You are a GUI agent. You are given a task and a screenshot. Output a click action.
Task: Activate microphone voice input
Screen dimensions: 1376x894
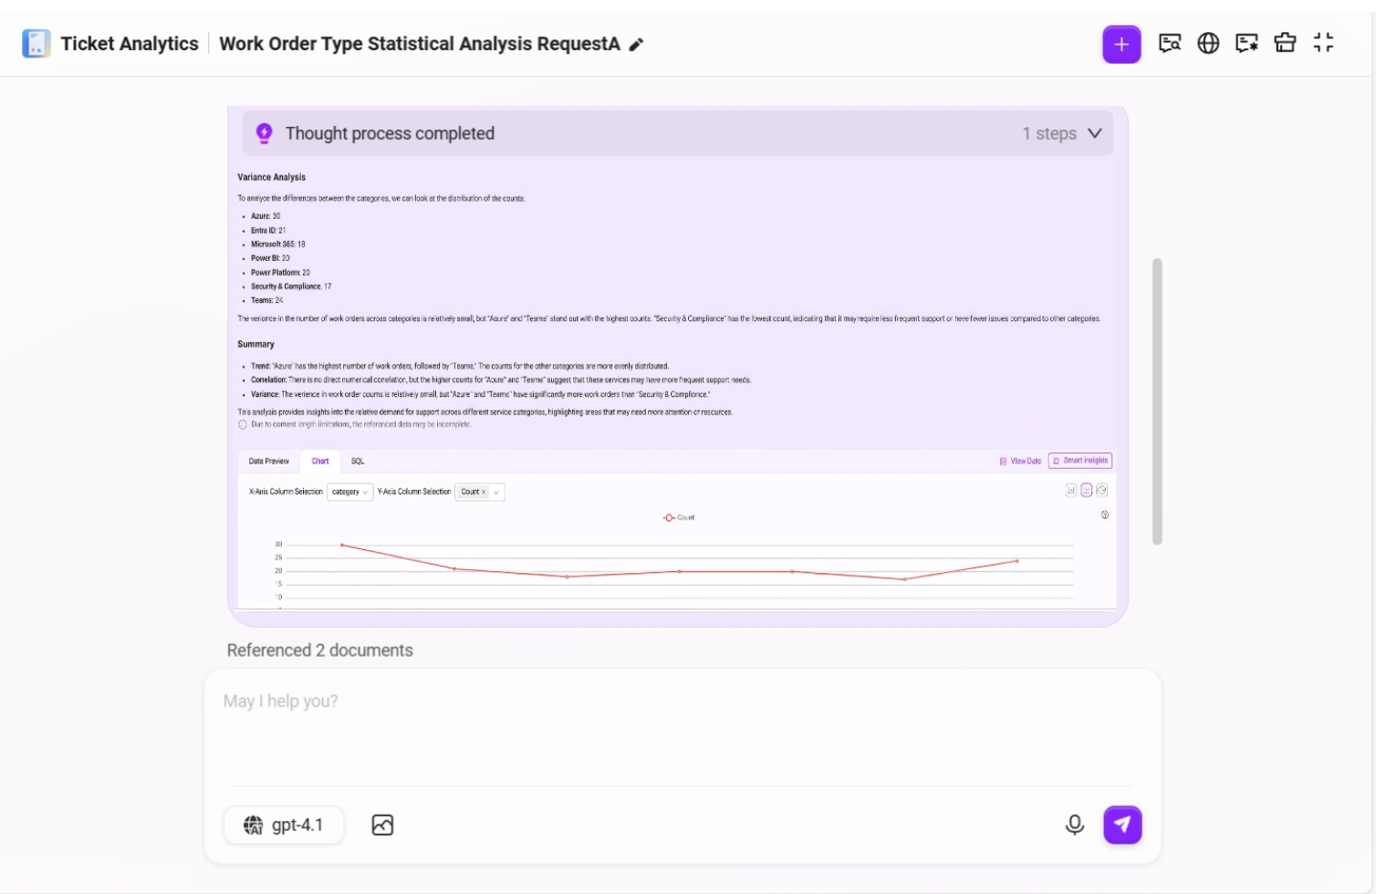click(1075, 825)
